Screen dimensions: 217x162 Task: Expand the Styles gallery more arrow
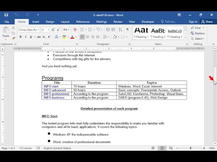pos(185,37)
